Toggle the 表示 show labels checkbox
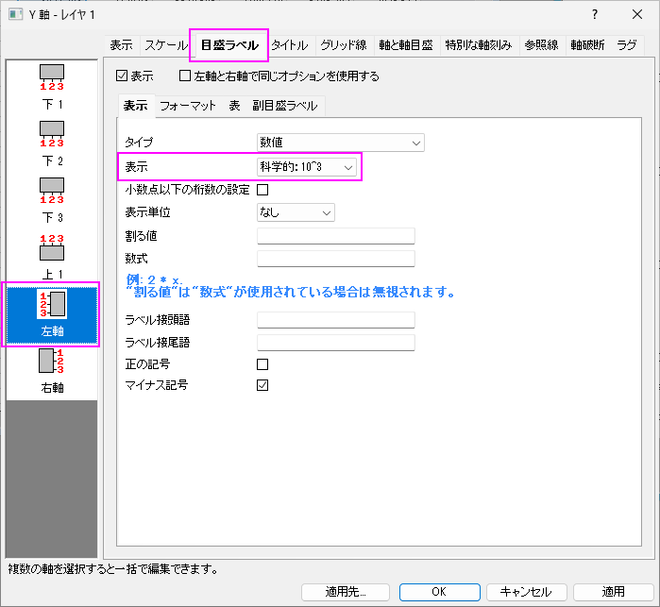Screen dimensions: 660x607 tap(122, 76)
